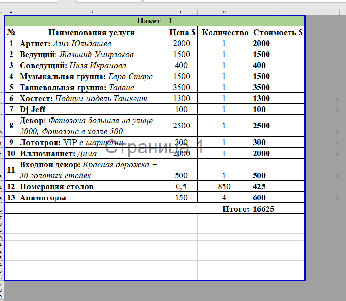Select column A header
The width and height of the screenshot is (346, 301).
11,12
